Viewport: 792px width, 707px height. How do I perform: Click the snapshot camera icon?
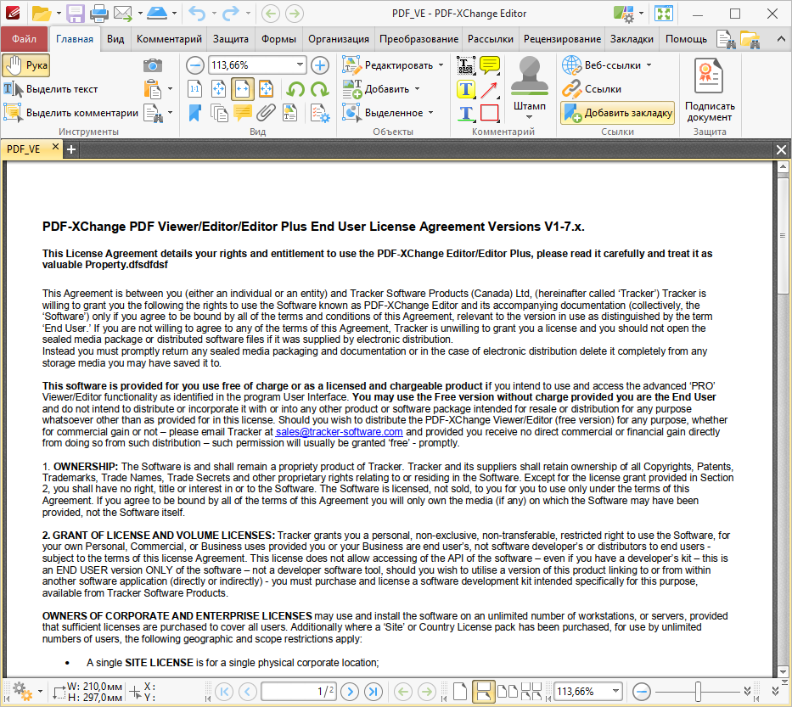[152, 65]
